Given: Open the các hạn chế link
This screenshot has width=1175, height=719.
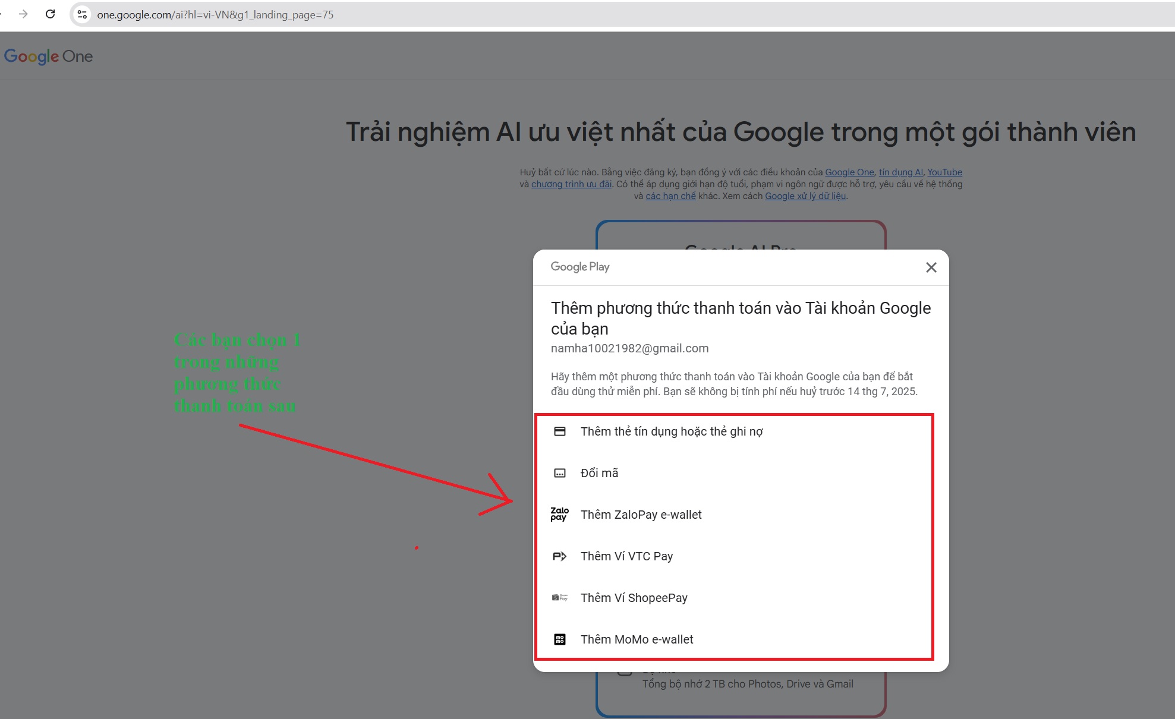Looking at the screenshot, I should pos(670,196).
